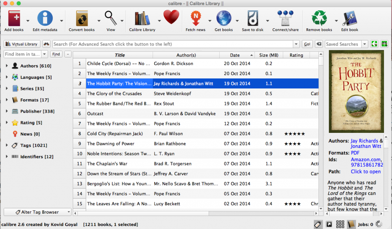Open the Save to disk dropdown arrow
The height and width of the screenshot is (229, 392).
(268, 21)
